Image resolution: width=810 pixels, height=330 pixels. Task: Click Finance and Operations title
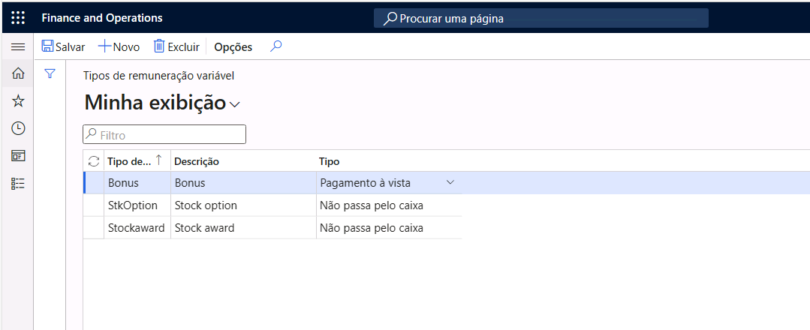(x=102, y=18)
